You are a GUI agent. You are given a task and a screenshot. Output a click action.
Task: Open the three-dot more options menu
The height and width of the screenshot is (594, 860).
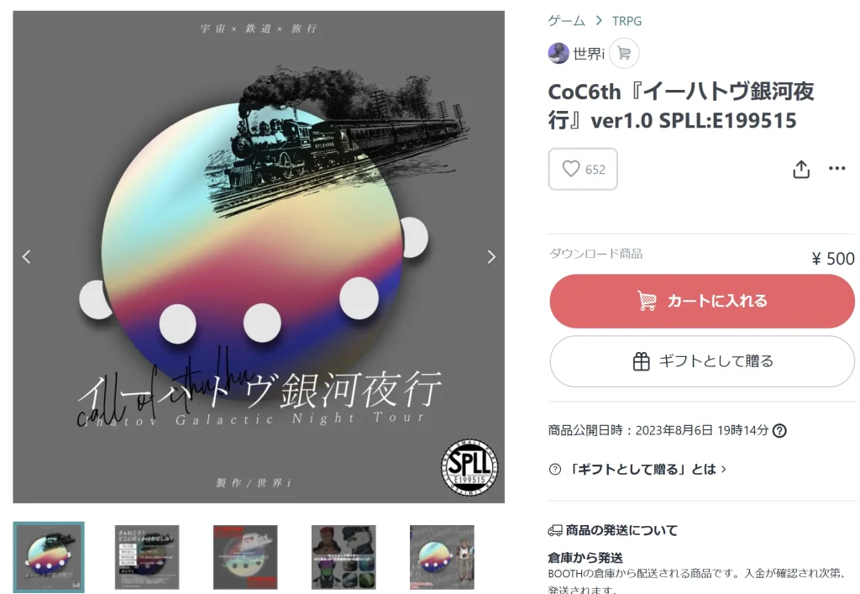click(x=837, y=168)
